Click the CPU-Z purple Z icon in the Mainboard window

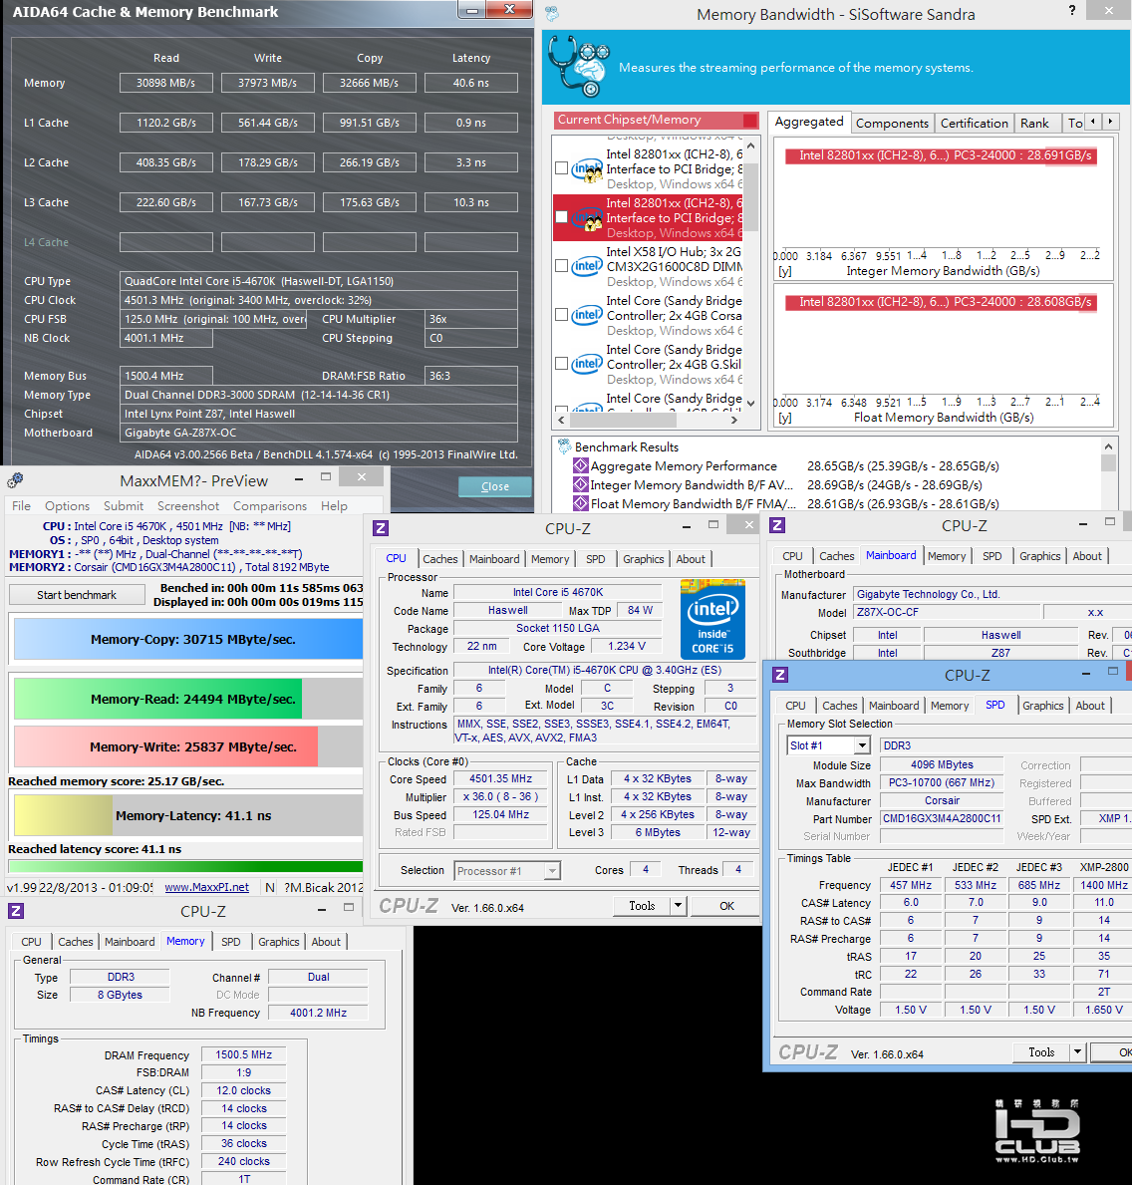click(x=777, y=525)
